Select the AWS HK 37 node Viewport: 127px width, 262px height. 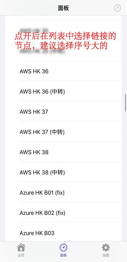(70, 112)
